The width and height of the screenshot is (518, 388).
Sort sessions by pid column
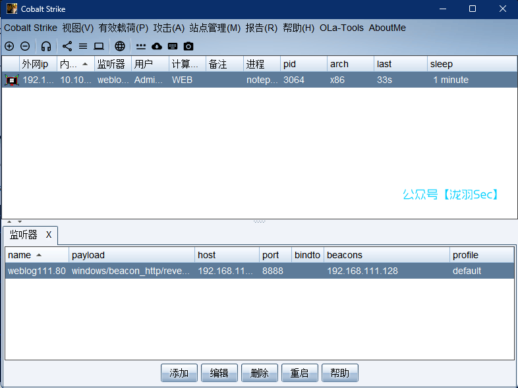pyautogui.click(x=304, y=64)
